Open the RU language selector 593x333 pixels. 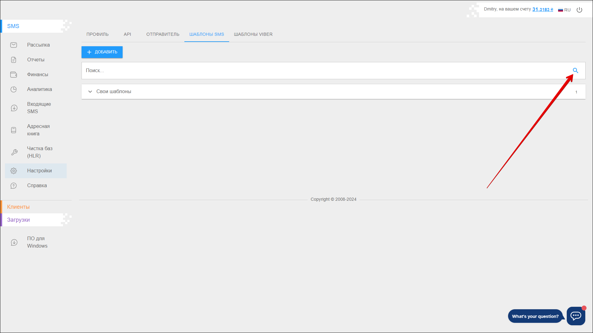point(564,10)
